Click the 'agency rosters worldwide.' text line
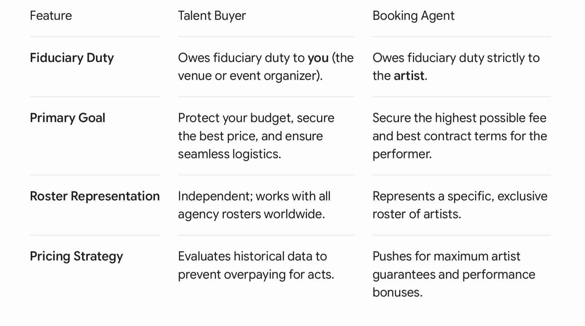The width and height of the screenshot is (585, 326). click(x=251, y=214)
